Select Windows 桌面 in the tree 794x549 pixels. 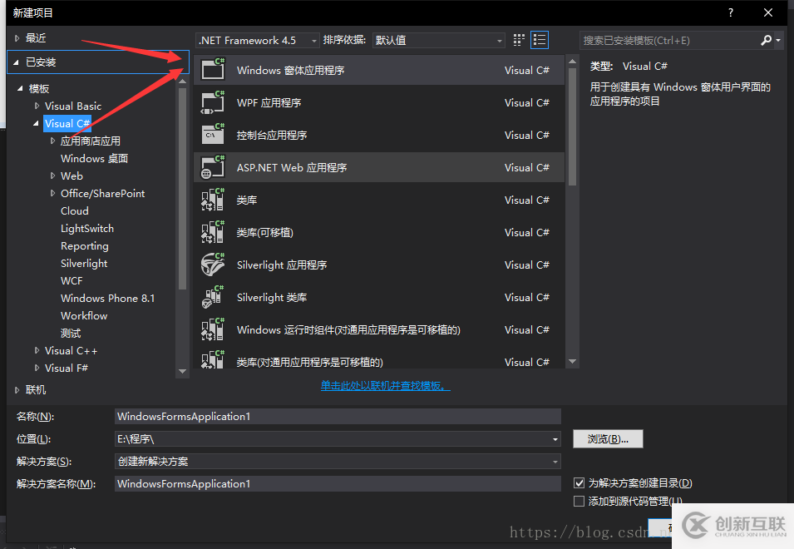[94, 159]
